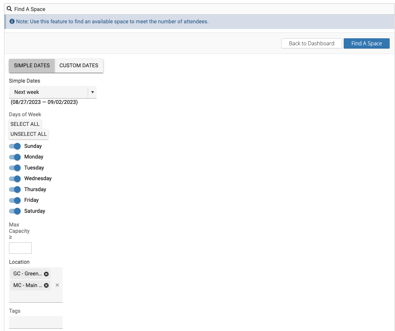This screenshot has width=395, height=331.
Task: Disable the Thursday toggle
Action: (x=15, y=189)
